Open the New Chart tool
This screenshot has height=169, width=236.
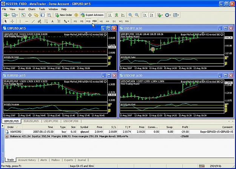pyautogui.click(x=6, y=15)
